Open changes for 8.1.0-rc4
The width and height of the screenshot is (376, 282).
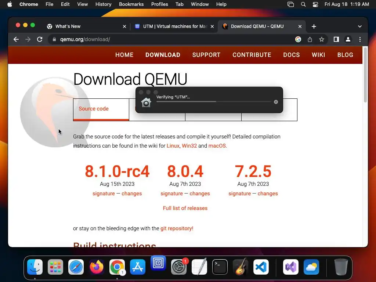coord(132,194)
